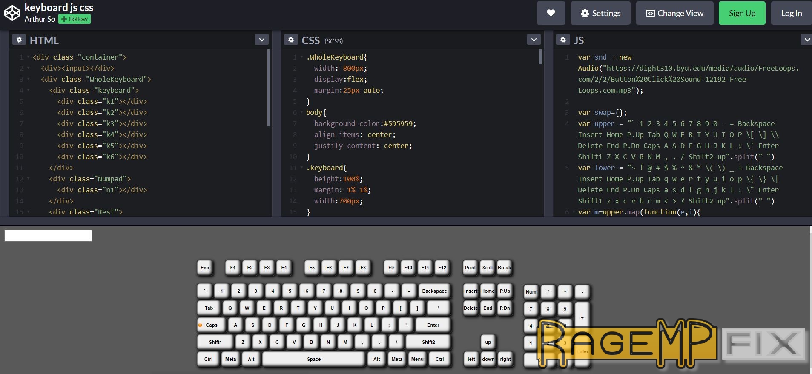Click the green Sign Up button
The height and width of the screenshot is (374, 812).
tap(742, 13)
